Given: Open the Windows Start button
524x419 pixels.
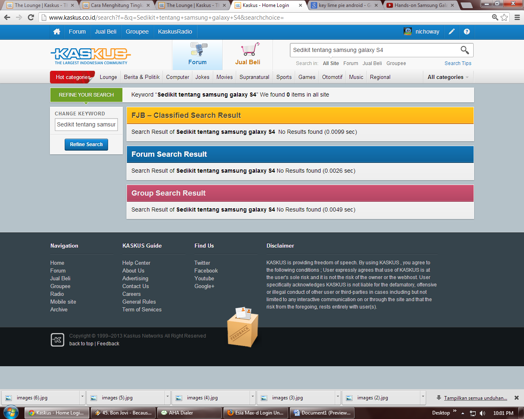Looking at the screenshot, I should tap(10, 412).
